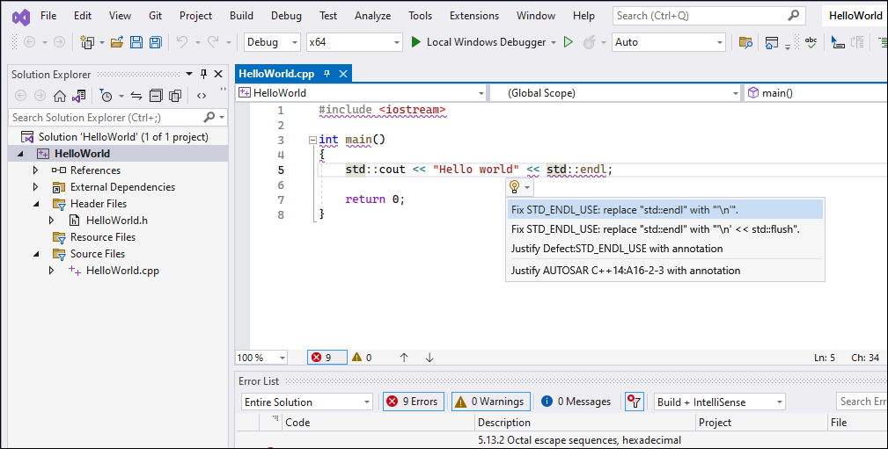Click the Home icon in Solution Explorer
888x449 pixels.
(x=60, y=96)
